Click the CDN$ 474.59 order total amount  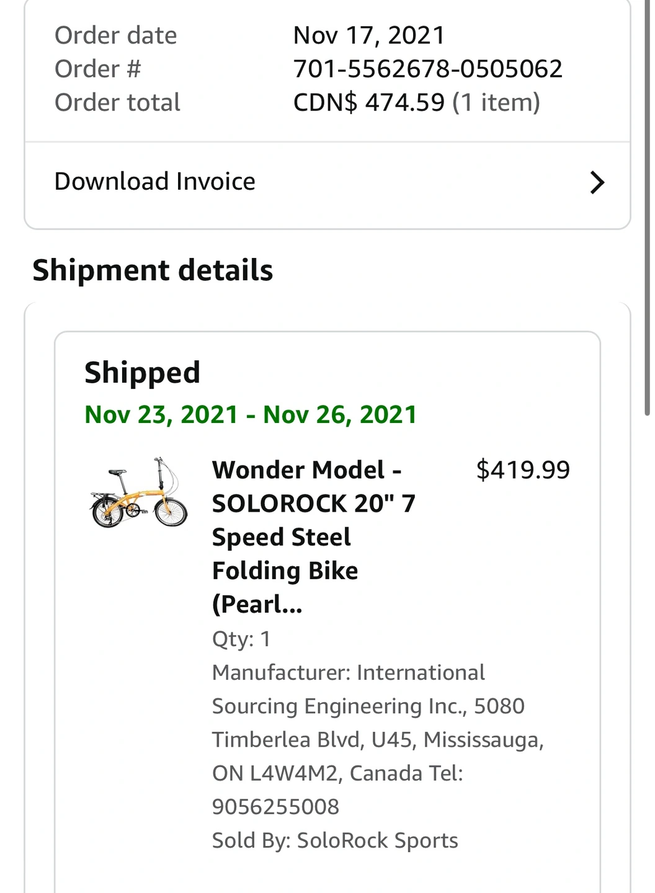(x=369, y=102)
